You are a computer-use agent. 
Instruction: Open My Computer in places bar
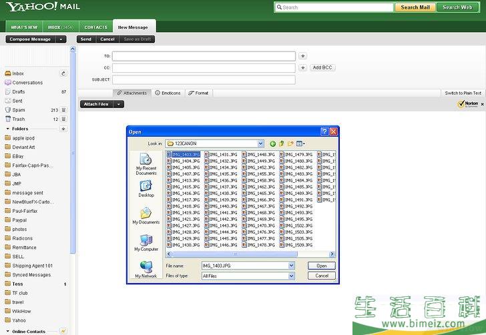pos(146,242)
